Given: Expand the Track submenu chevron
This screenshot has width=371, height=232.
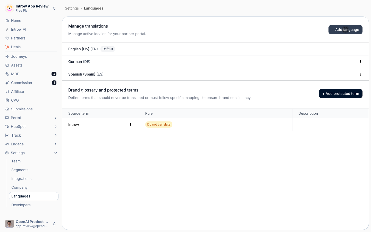Looking at the screenshot, I should [x=56, y=135].
